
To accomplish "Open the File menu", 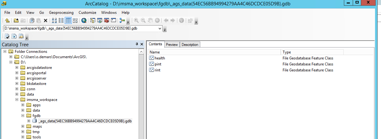I will pyautogui.click(x=8, y=13).
